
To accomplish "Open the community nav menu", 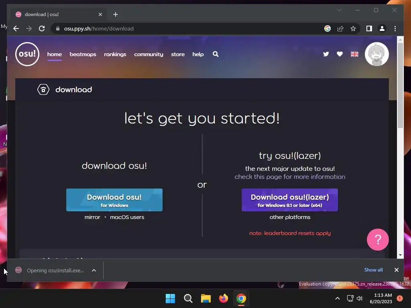I will (x=149, y=54).
